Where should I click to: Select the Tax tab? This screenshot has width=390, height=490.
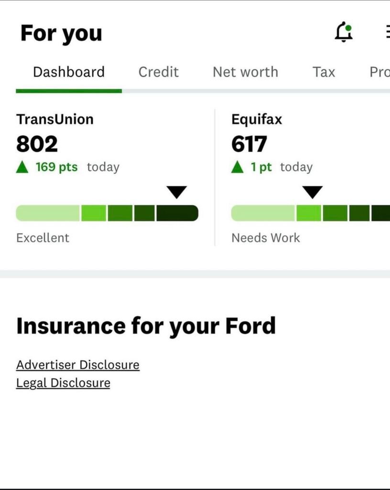pyautogui.click(x=324, y=72)
